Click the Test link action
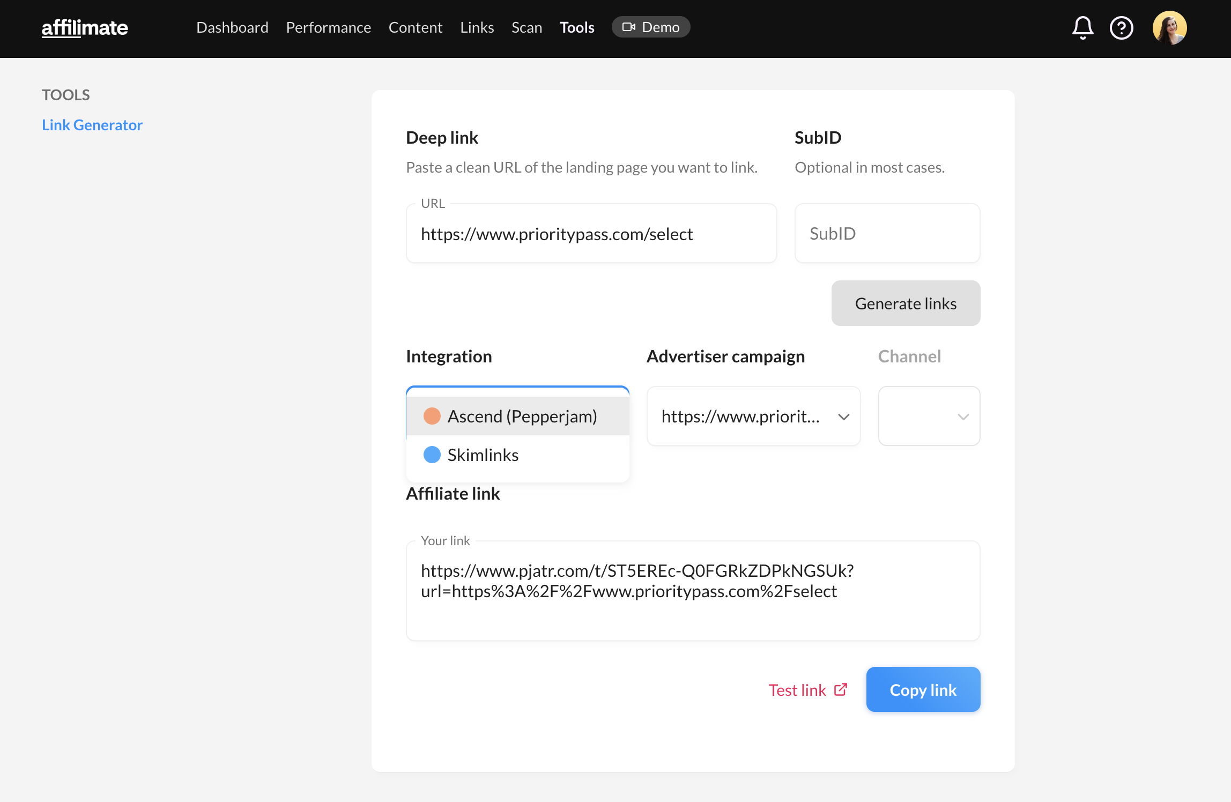Viewport: 1231px width, 802px height. click(x=797, y=689)
